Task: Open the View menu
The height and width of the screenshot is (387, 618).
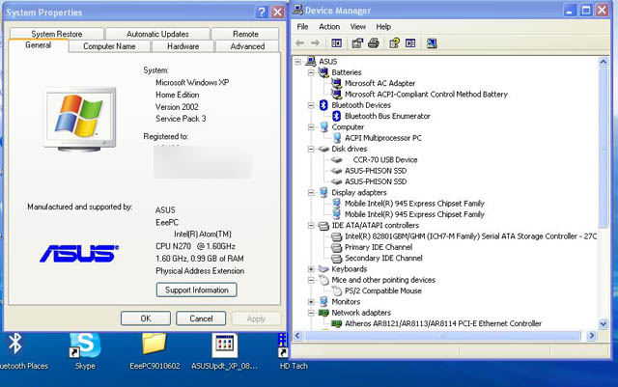Action: point(358,27)
